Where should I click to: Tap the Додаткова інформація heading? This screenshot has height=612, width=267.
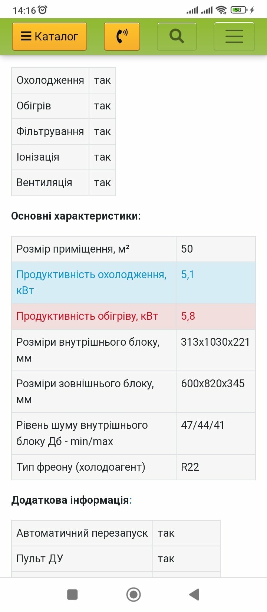tap(72, 500)
